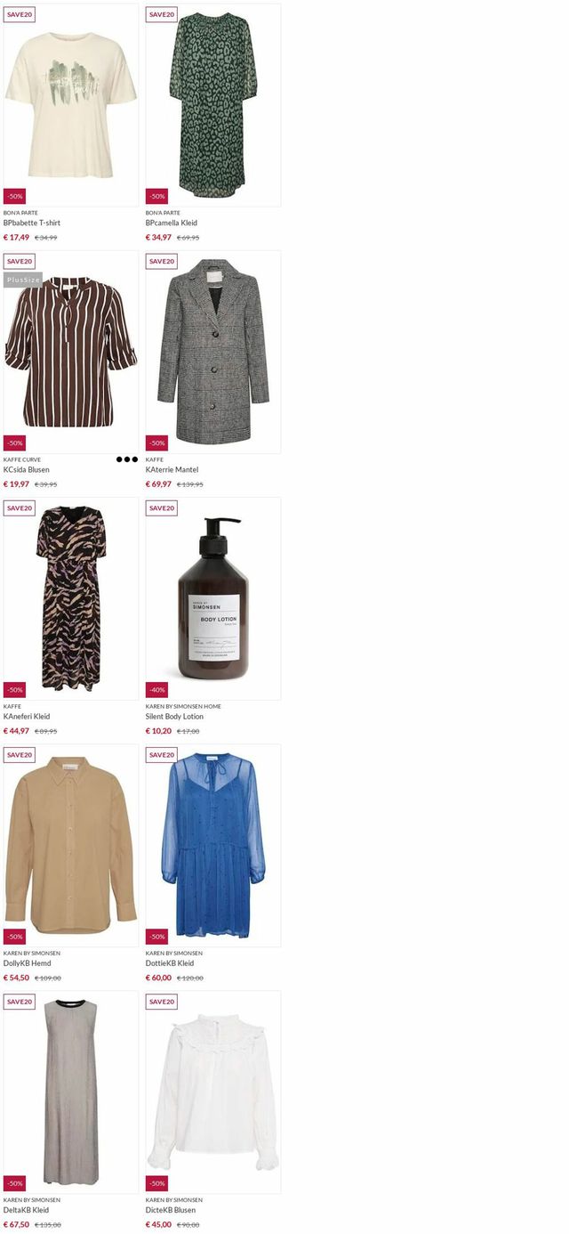This screenshot has height=1234, width=569.
Task: Click the white DicteKB Blusen image
Action: [x=213, y=1092]
